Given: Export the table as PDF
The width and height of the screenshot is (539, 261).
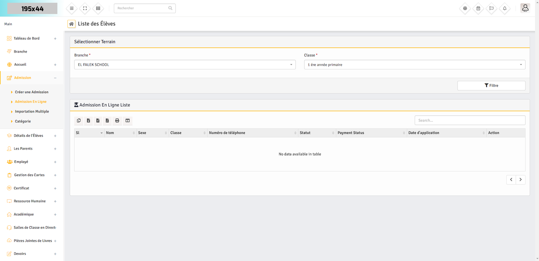Looking at the screenshot, I should 107,121.
